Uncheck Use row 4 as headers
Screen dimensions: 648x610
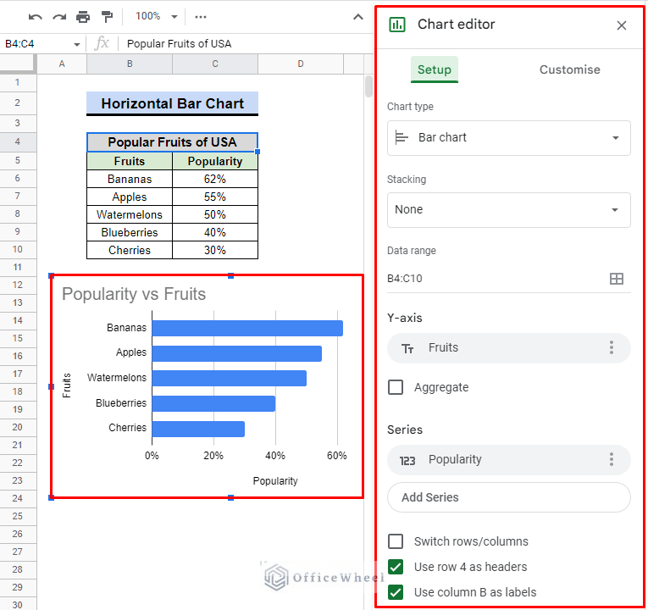pos(396,567)
